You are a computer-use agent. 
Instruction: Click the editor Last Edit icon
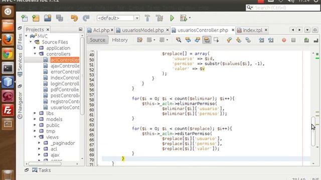pos(140,40)
